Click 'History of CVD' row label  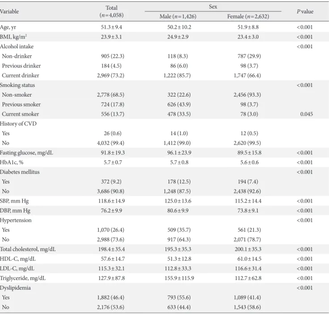pyautogui.click(x=18, y=123)
